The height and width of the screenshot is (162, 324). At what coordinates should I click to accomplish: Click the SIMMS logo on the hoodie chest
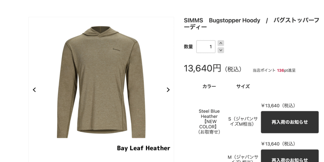(116, 49)
